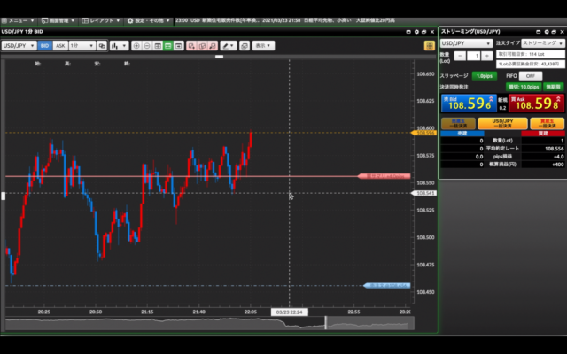This screenshot has height=354, width=567.
Task: Click the chart window copy icon
Action: click(245, 46)
